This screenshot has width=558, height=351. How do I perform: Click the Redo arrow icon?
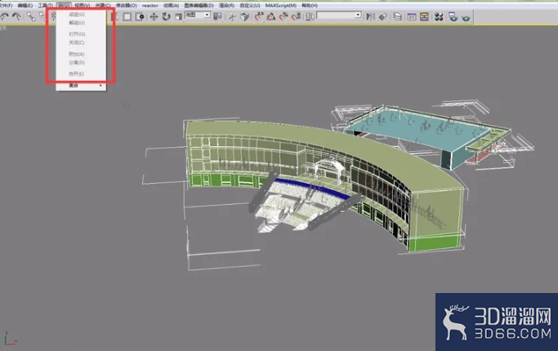(x=16, y=16)
